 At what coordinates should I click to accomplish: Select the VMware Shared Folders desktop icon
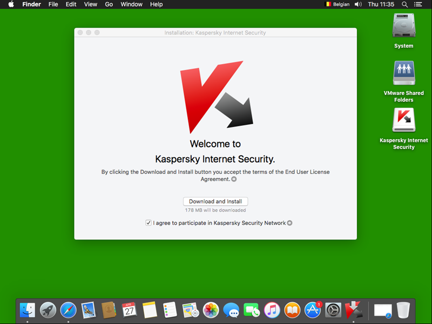[403, 73]
